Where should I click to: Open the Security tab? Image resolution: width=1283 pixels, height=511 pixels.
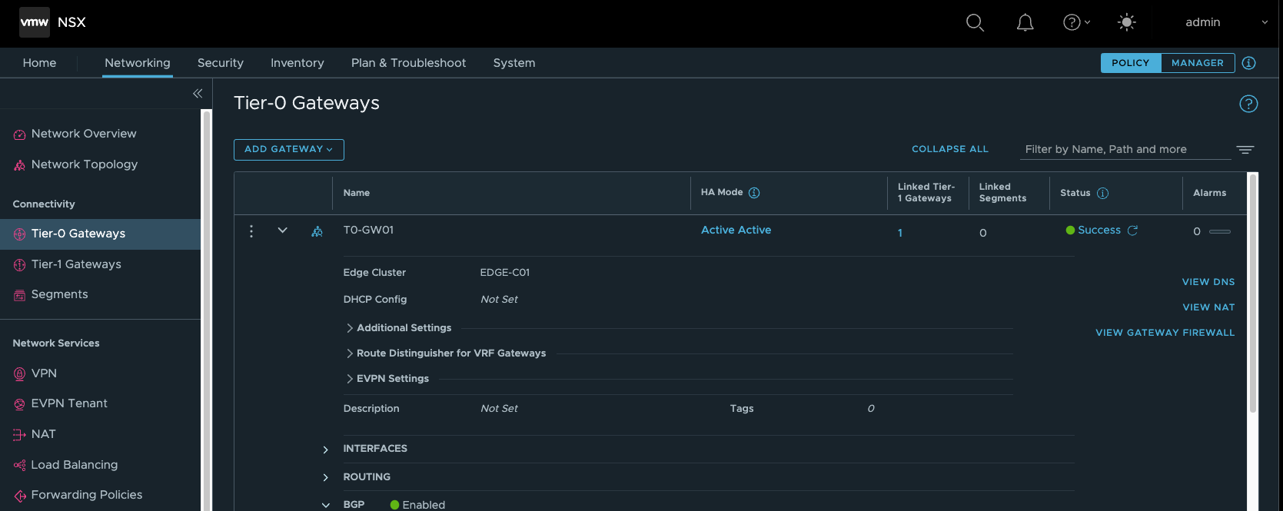[x=221, y=63]
